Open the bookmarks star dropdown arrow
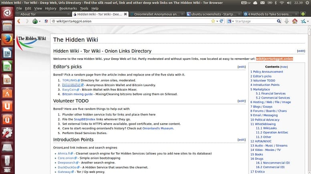 pos(217,21)
